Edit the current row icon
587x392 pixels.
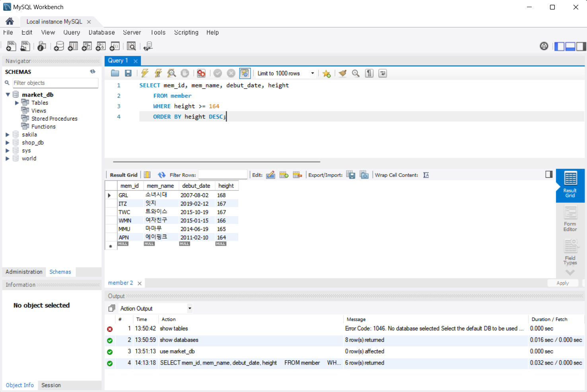pos(270,175)
